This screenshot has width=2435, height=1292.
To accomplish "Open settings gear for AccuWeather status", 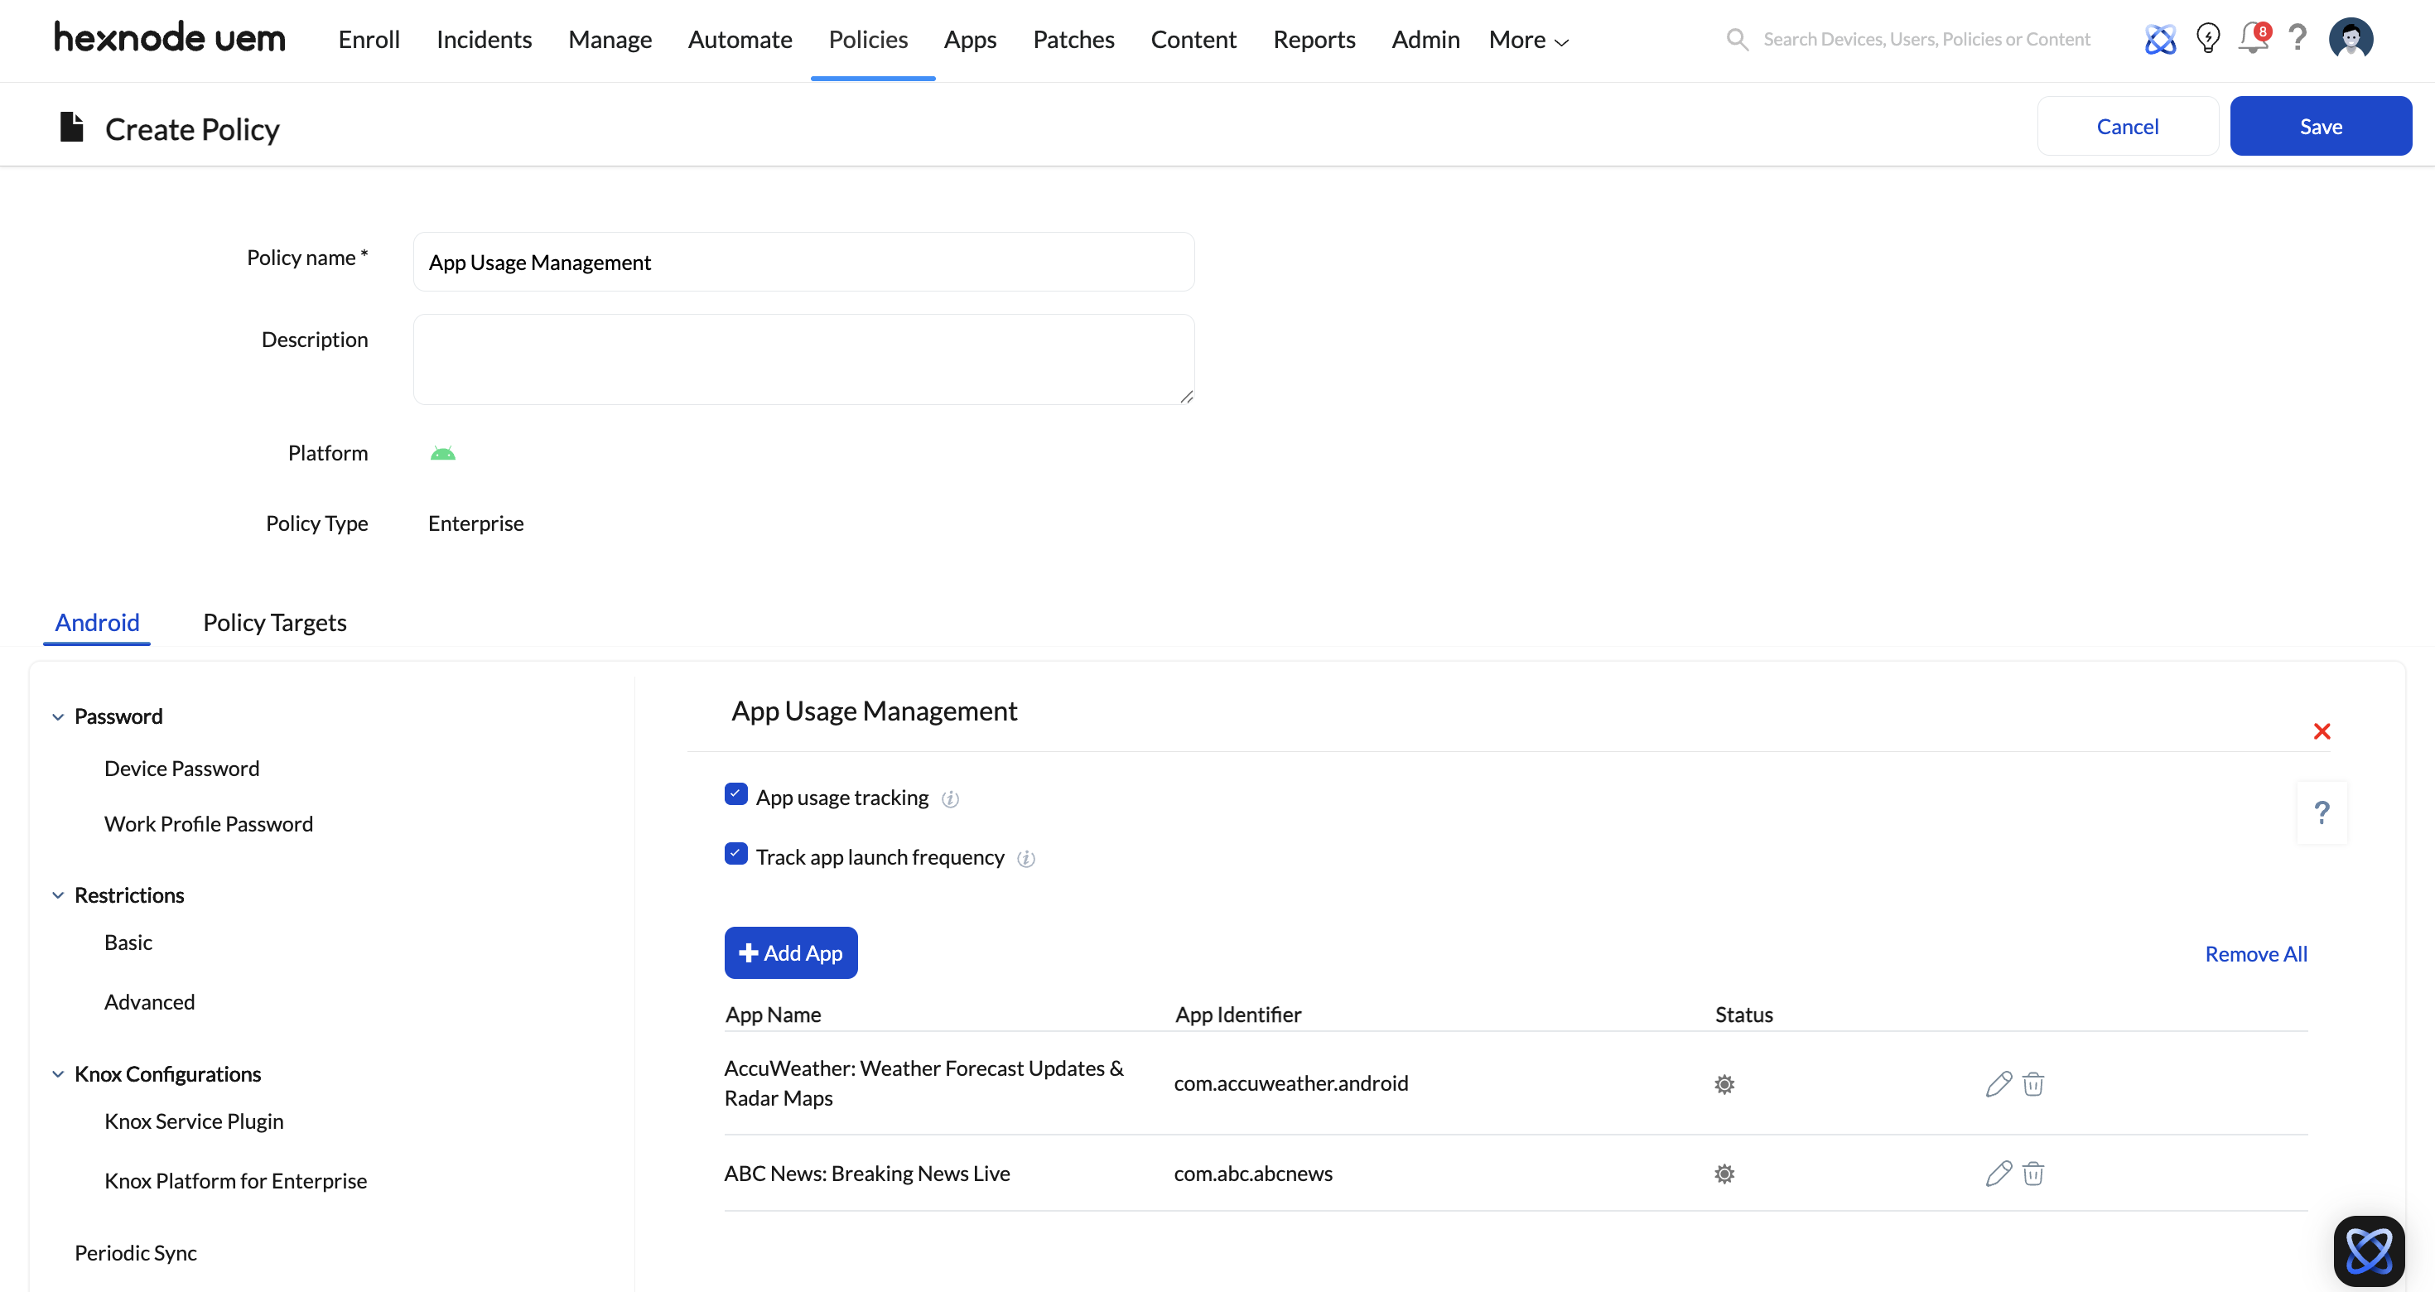I will pos(1724,1084).
